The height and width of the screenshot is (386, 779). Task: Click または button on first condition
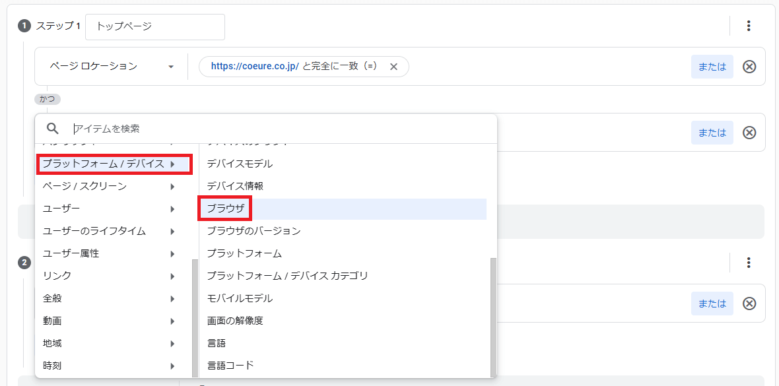pos(712,67)
